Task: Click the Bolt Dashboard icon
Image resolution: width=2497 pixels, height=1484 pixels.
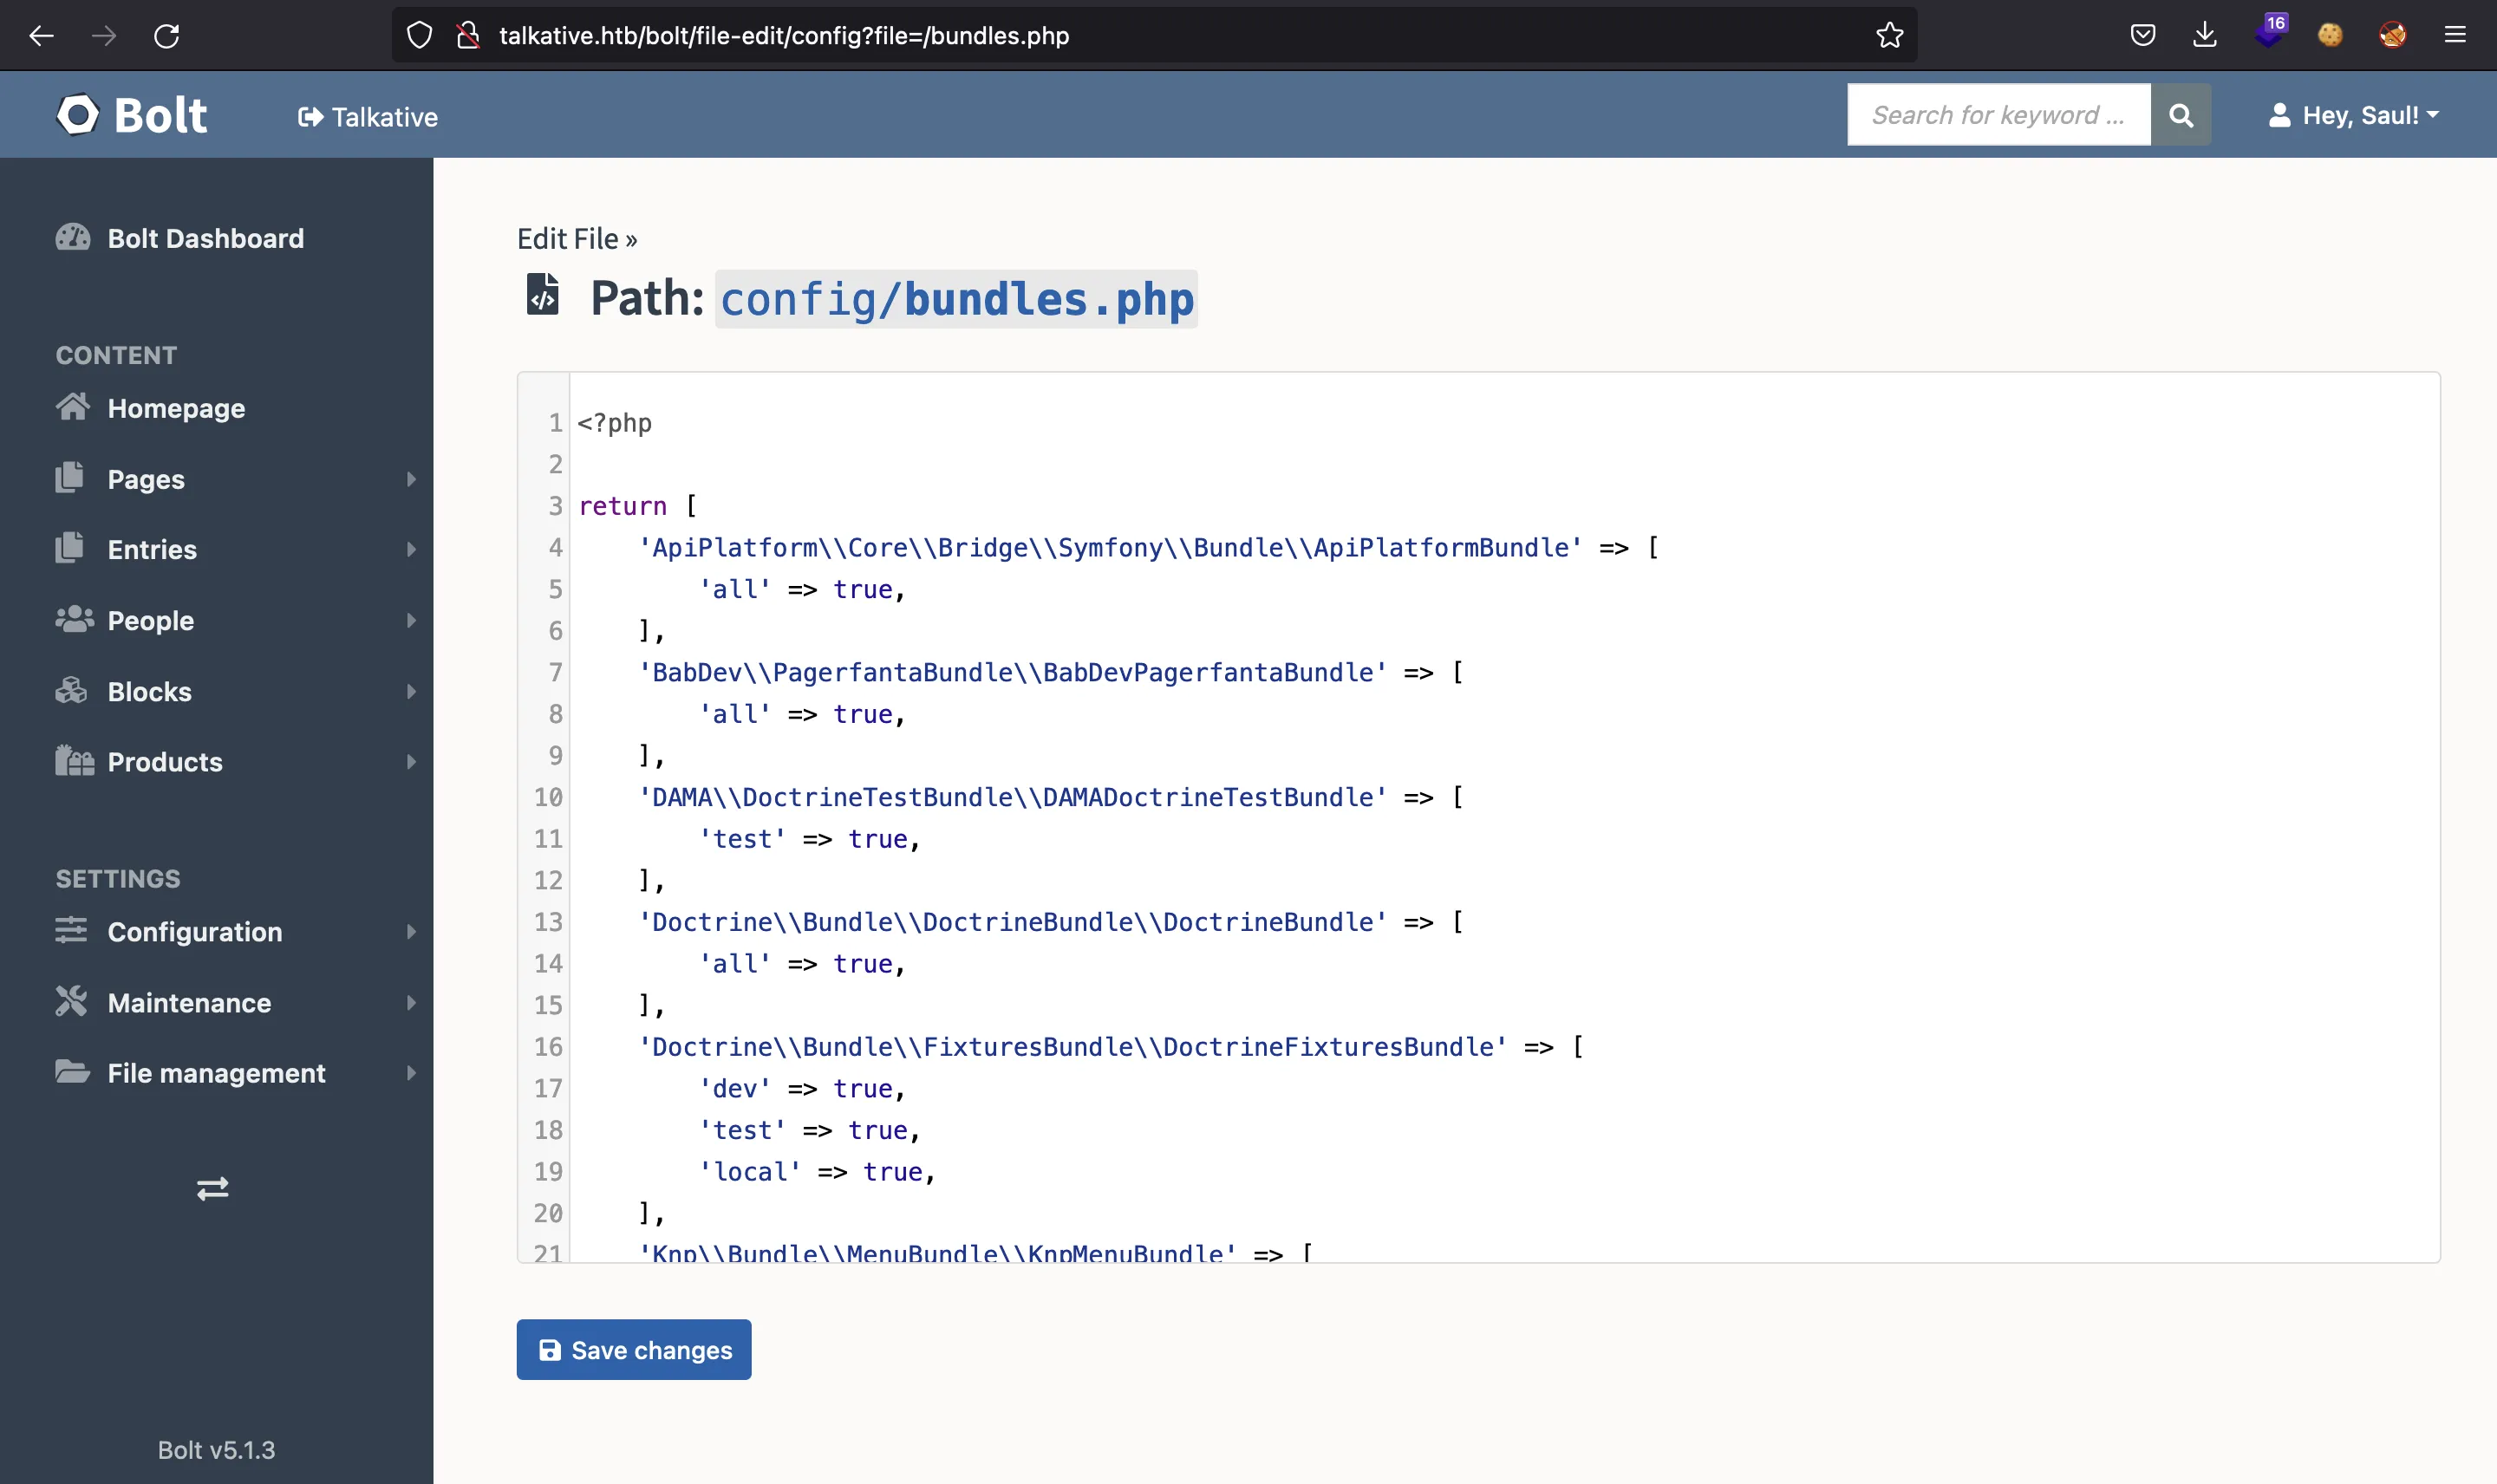Action: tap(71, 238)
